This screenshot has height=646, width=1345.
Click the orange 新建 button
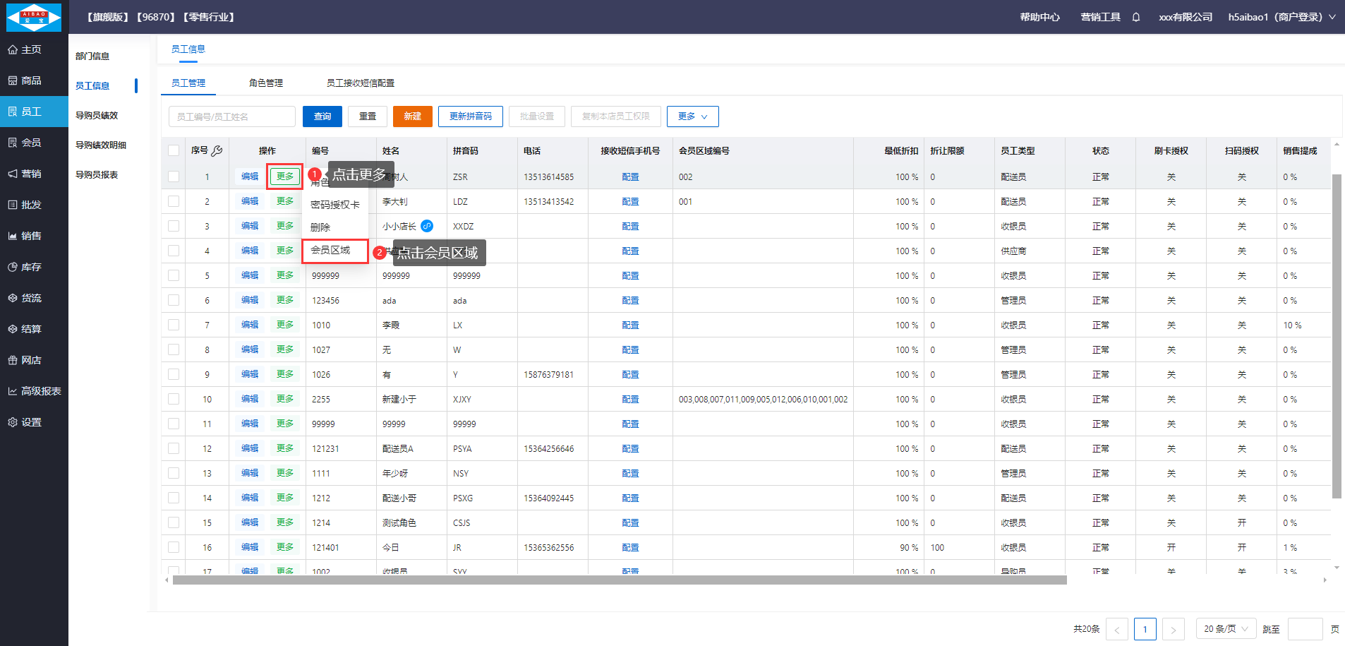(412, 116)
